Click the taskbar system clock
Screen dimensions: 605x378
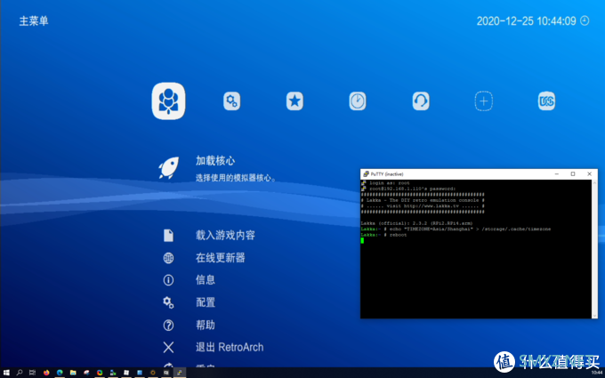(x=597, y=373)
